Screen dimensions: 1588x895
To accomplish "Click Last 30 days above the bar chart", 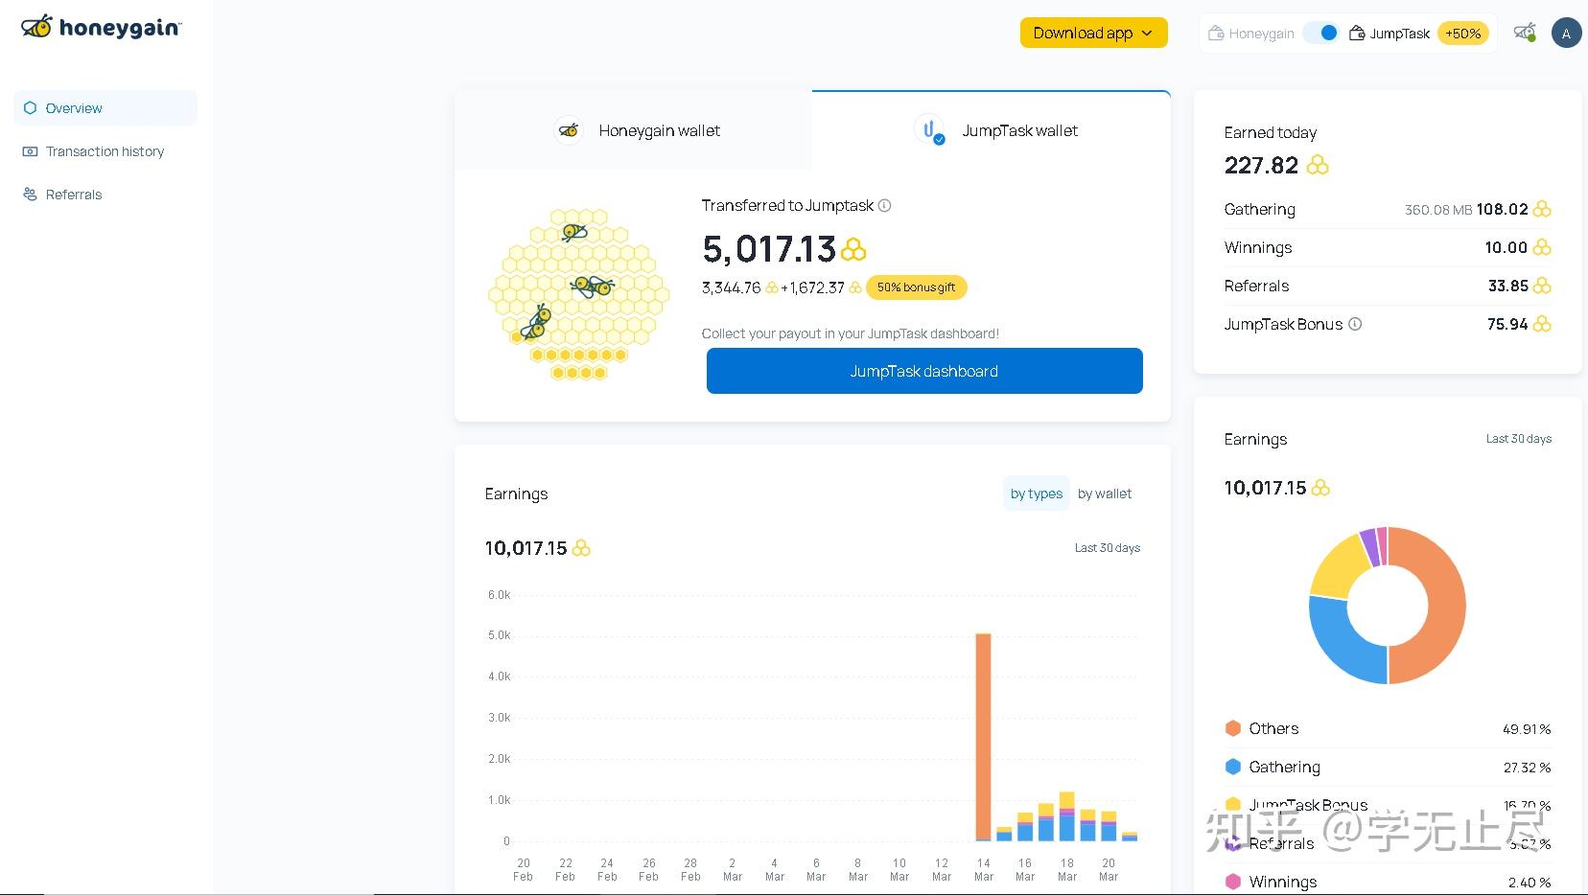I will (1107, 548).
